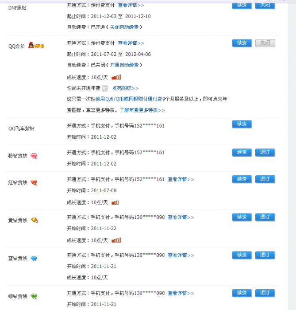Click the QQ会员 growth speed bar indicator

coord(116,77)
